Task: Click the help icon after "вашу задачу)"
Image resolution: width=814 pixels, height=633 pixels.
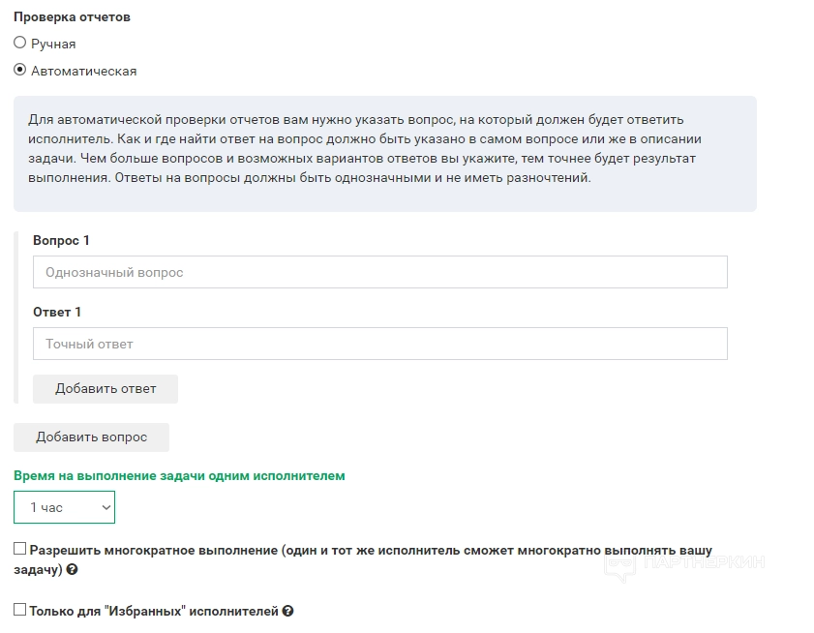Action: click(x=73, y=570)
